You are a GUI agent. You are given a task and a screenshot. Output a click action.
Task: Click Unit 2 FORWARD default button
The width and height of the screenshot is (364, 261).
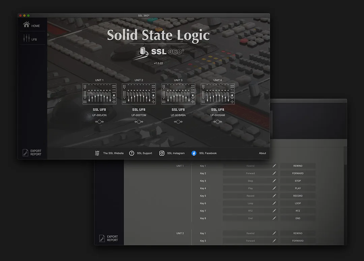coord(298,240)
